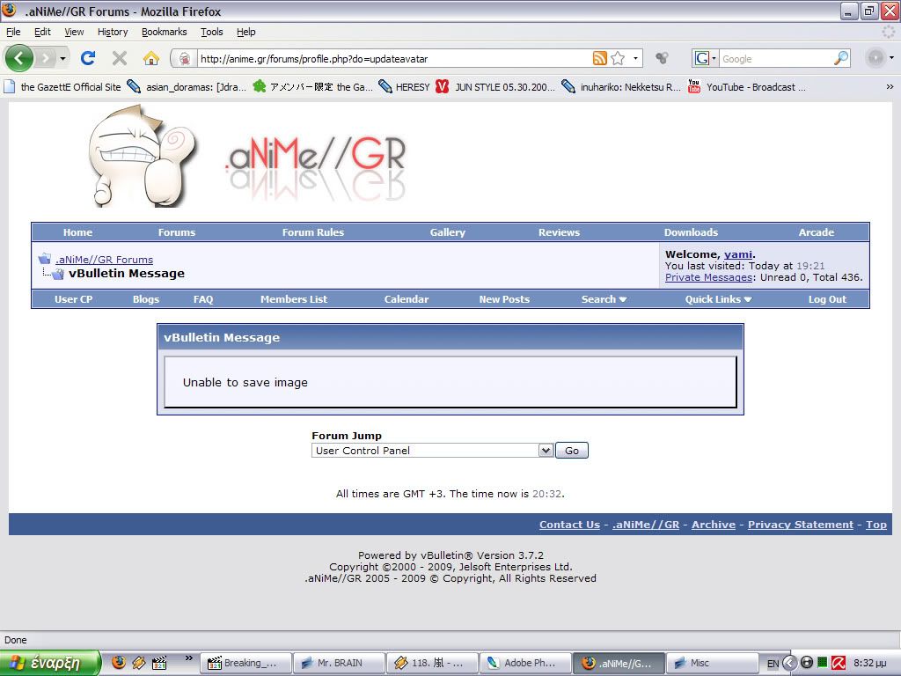Go back with the green Back arrow

pos(19,58)
